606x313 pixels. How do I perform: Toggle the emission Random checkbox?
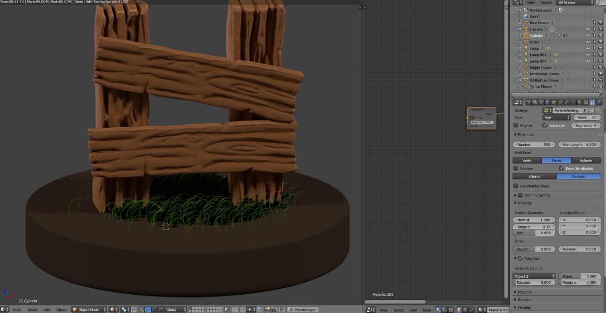pyautogui.click(x=516, y=168)
